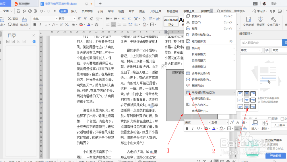Toggle strikethrough in the ribbon
The image size is (287, 162).
(53, 24)
